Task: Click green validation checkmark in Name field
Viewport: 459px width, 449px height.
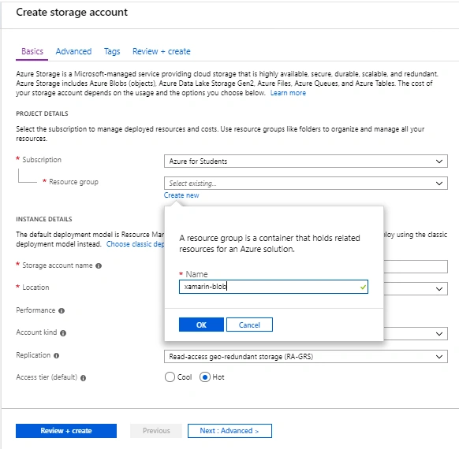Action: [x=363, y=287]
